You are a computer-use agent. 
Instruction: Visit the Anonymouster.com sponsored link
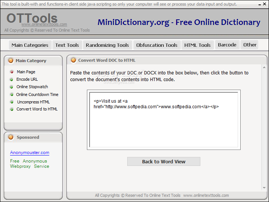pyautogui.click(x=30, y=153)
